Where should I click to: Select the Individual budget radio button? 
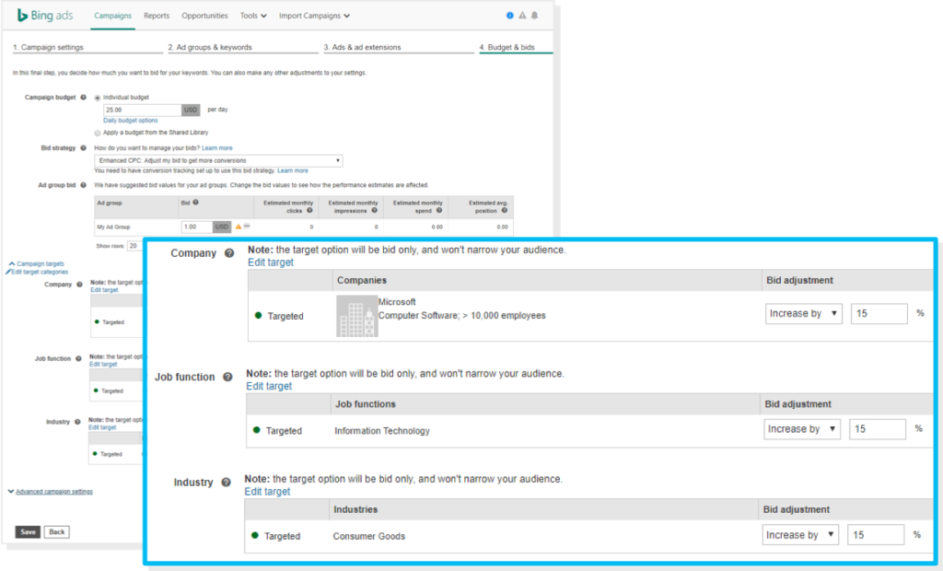point(98,98)
